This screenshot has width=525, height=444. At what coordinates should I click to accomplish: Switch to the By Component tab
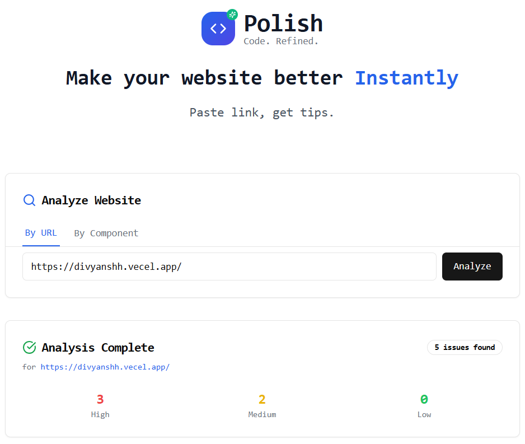(106, 233)
